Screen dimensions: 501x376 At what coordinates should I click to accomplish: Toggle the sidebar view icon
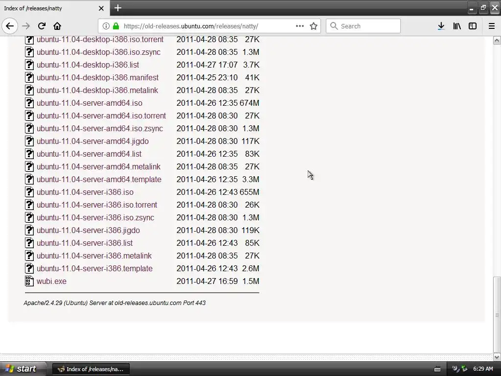(473, 26)
